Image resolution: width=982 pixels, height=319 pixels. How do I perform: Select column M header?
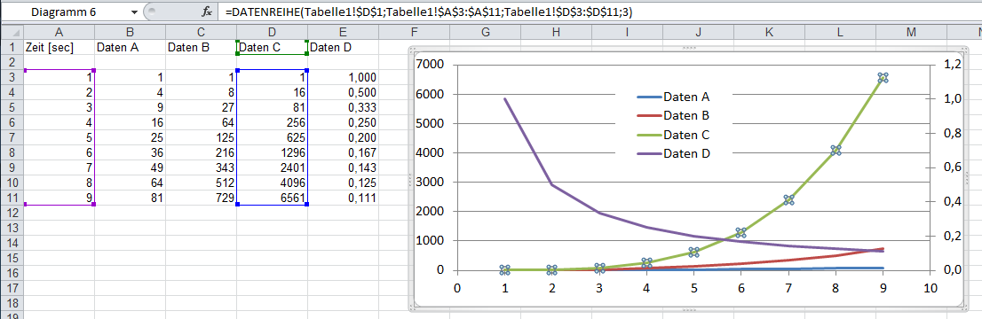click(x=911, y=32)
